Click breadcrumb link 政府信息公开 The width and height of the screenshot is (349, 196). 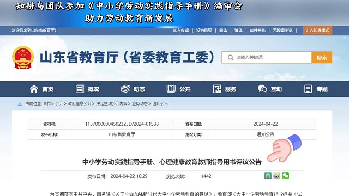coord(80,104)
